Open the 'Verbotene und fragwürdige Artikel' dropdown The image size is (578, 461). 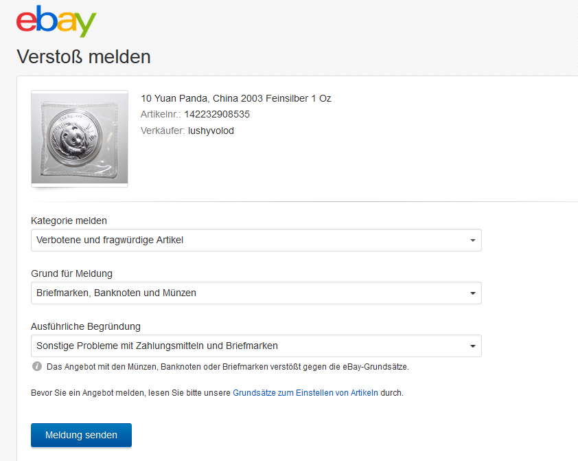255,240
